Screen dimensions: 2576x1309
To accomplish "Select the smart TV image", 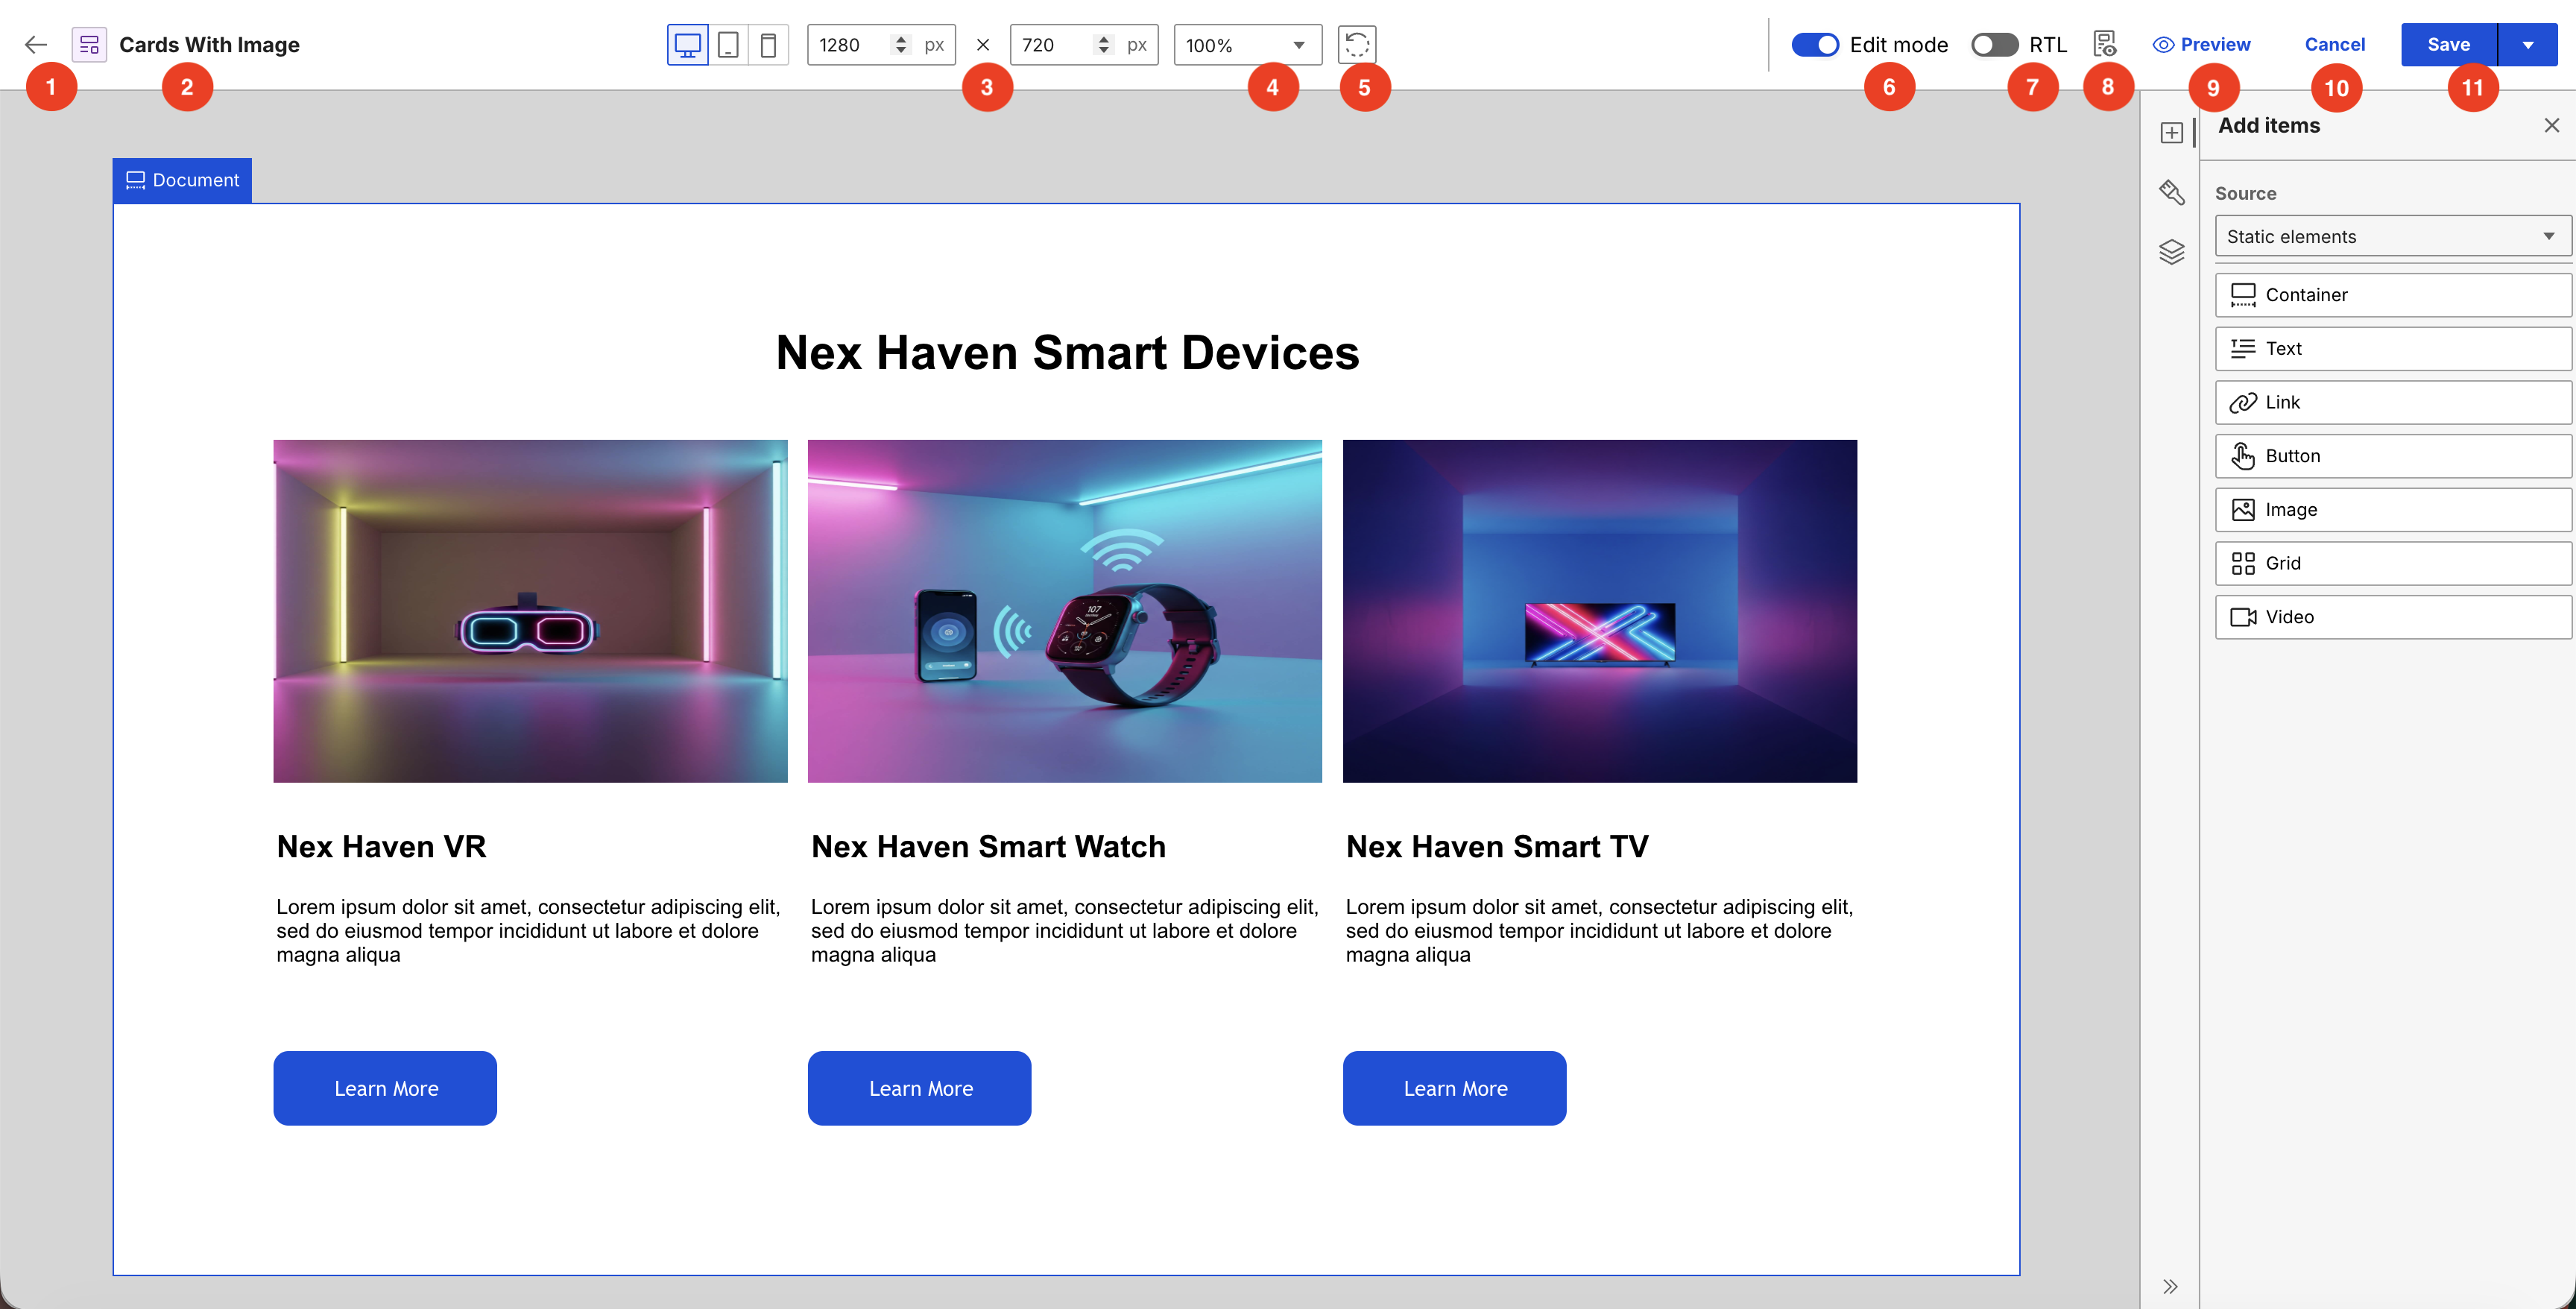I will coord(1599,611).
